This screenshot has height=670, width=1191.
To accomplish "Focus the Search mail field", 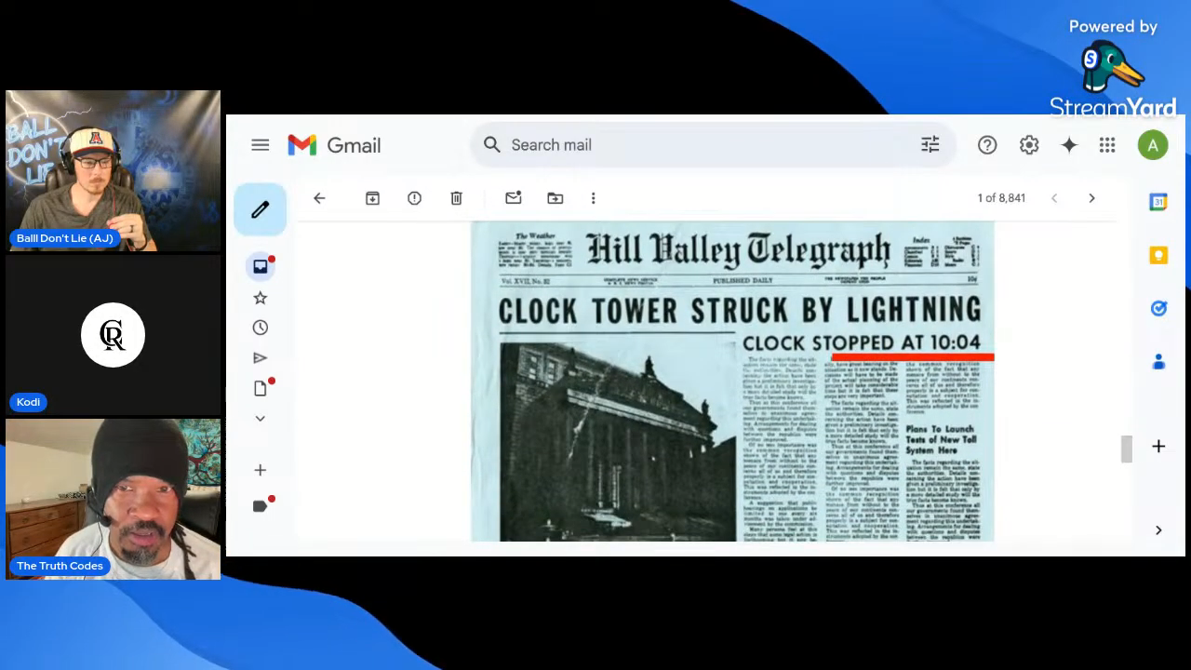I will click(x=712, y=144).
